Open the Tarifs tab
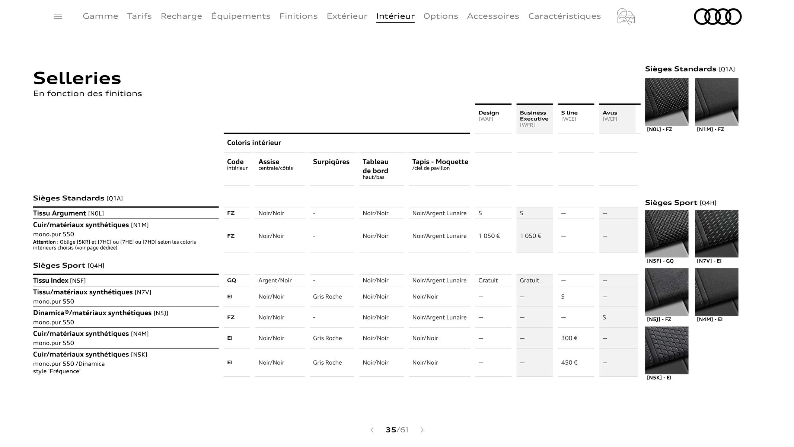This screenshot has width=794, height=447. pyautogui.click(x=139, y=16)
